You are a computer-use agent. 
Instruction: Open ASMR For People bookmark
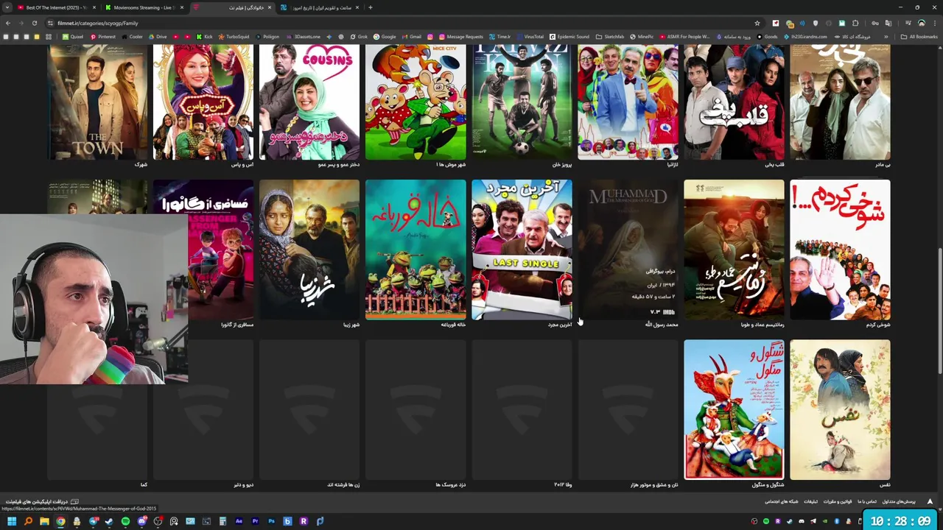[684, 37]
